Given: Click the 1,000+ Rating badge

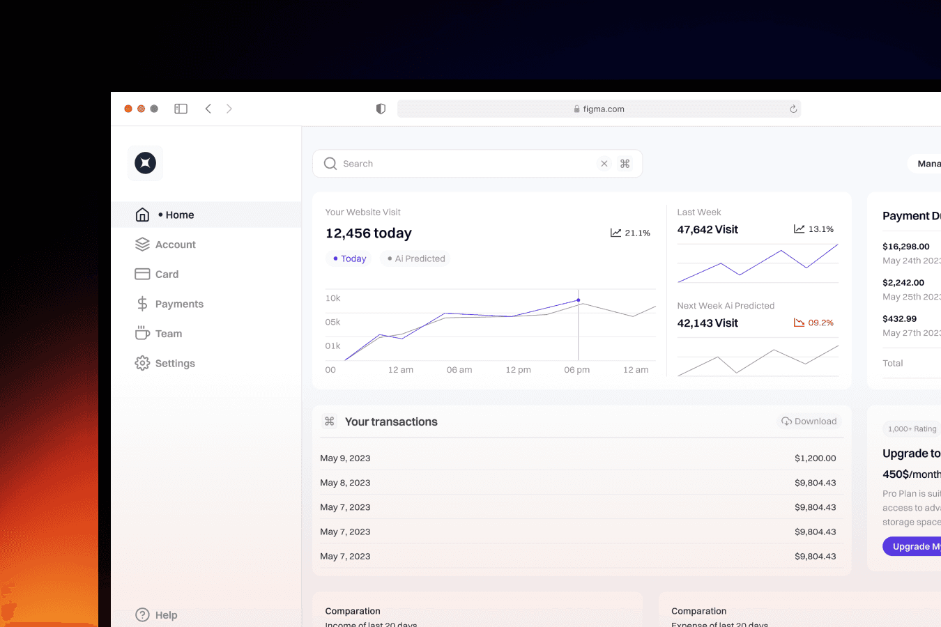Looking at the screenshot, I should coord(912,429).
